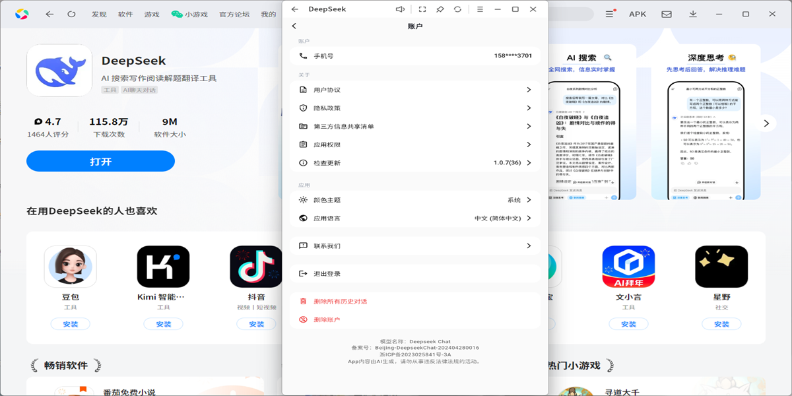Go back from the 账户 page
This screenshot has height=396, width=792.
[x=295, y=26]
